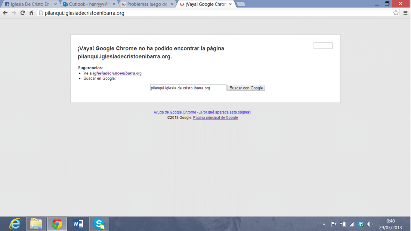Minimize the Chrome window

click(x=377, y=4)
